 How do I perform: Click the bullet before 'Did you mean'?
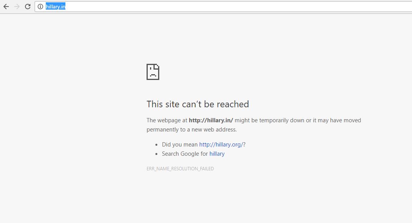[x=157, y=145]
